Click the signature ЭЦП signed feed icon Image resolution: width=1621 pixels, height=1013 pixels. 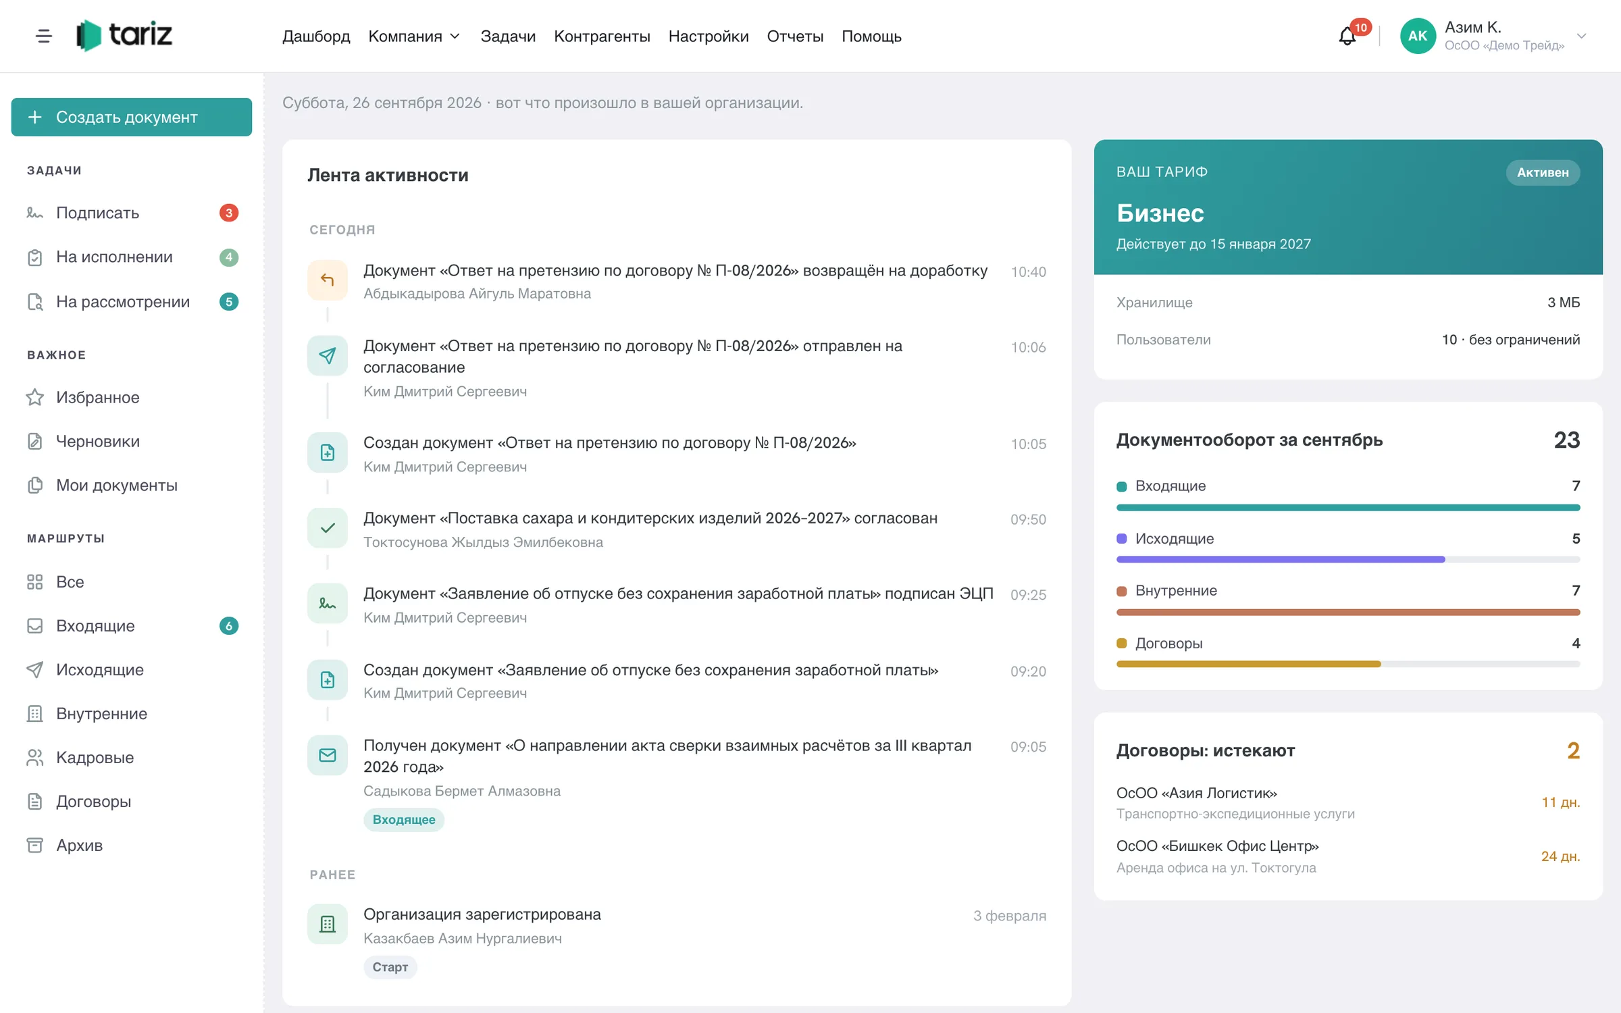[328, 603]
